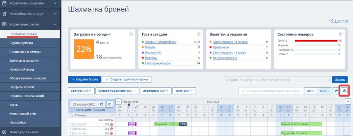Click the Управление номерами sidebar icon
Viewport: 353px width, 136px height.
pos(4,3)
